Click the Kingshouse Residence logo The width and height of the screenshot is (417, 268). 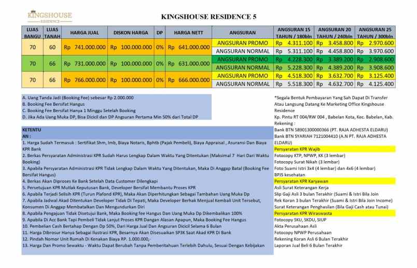(x=49, y=17)
